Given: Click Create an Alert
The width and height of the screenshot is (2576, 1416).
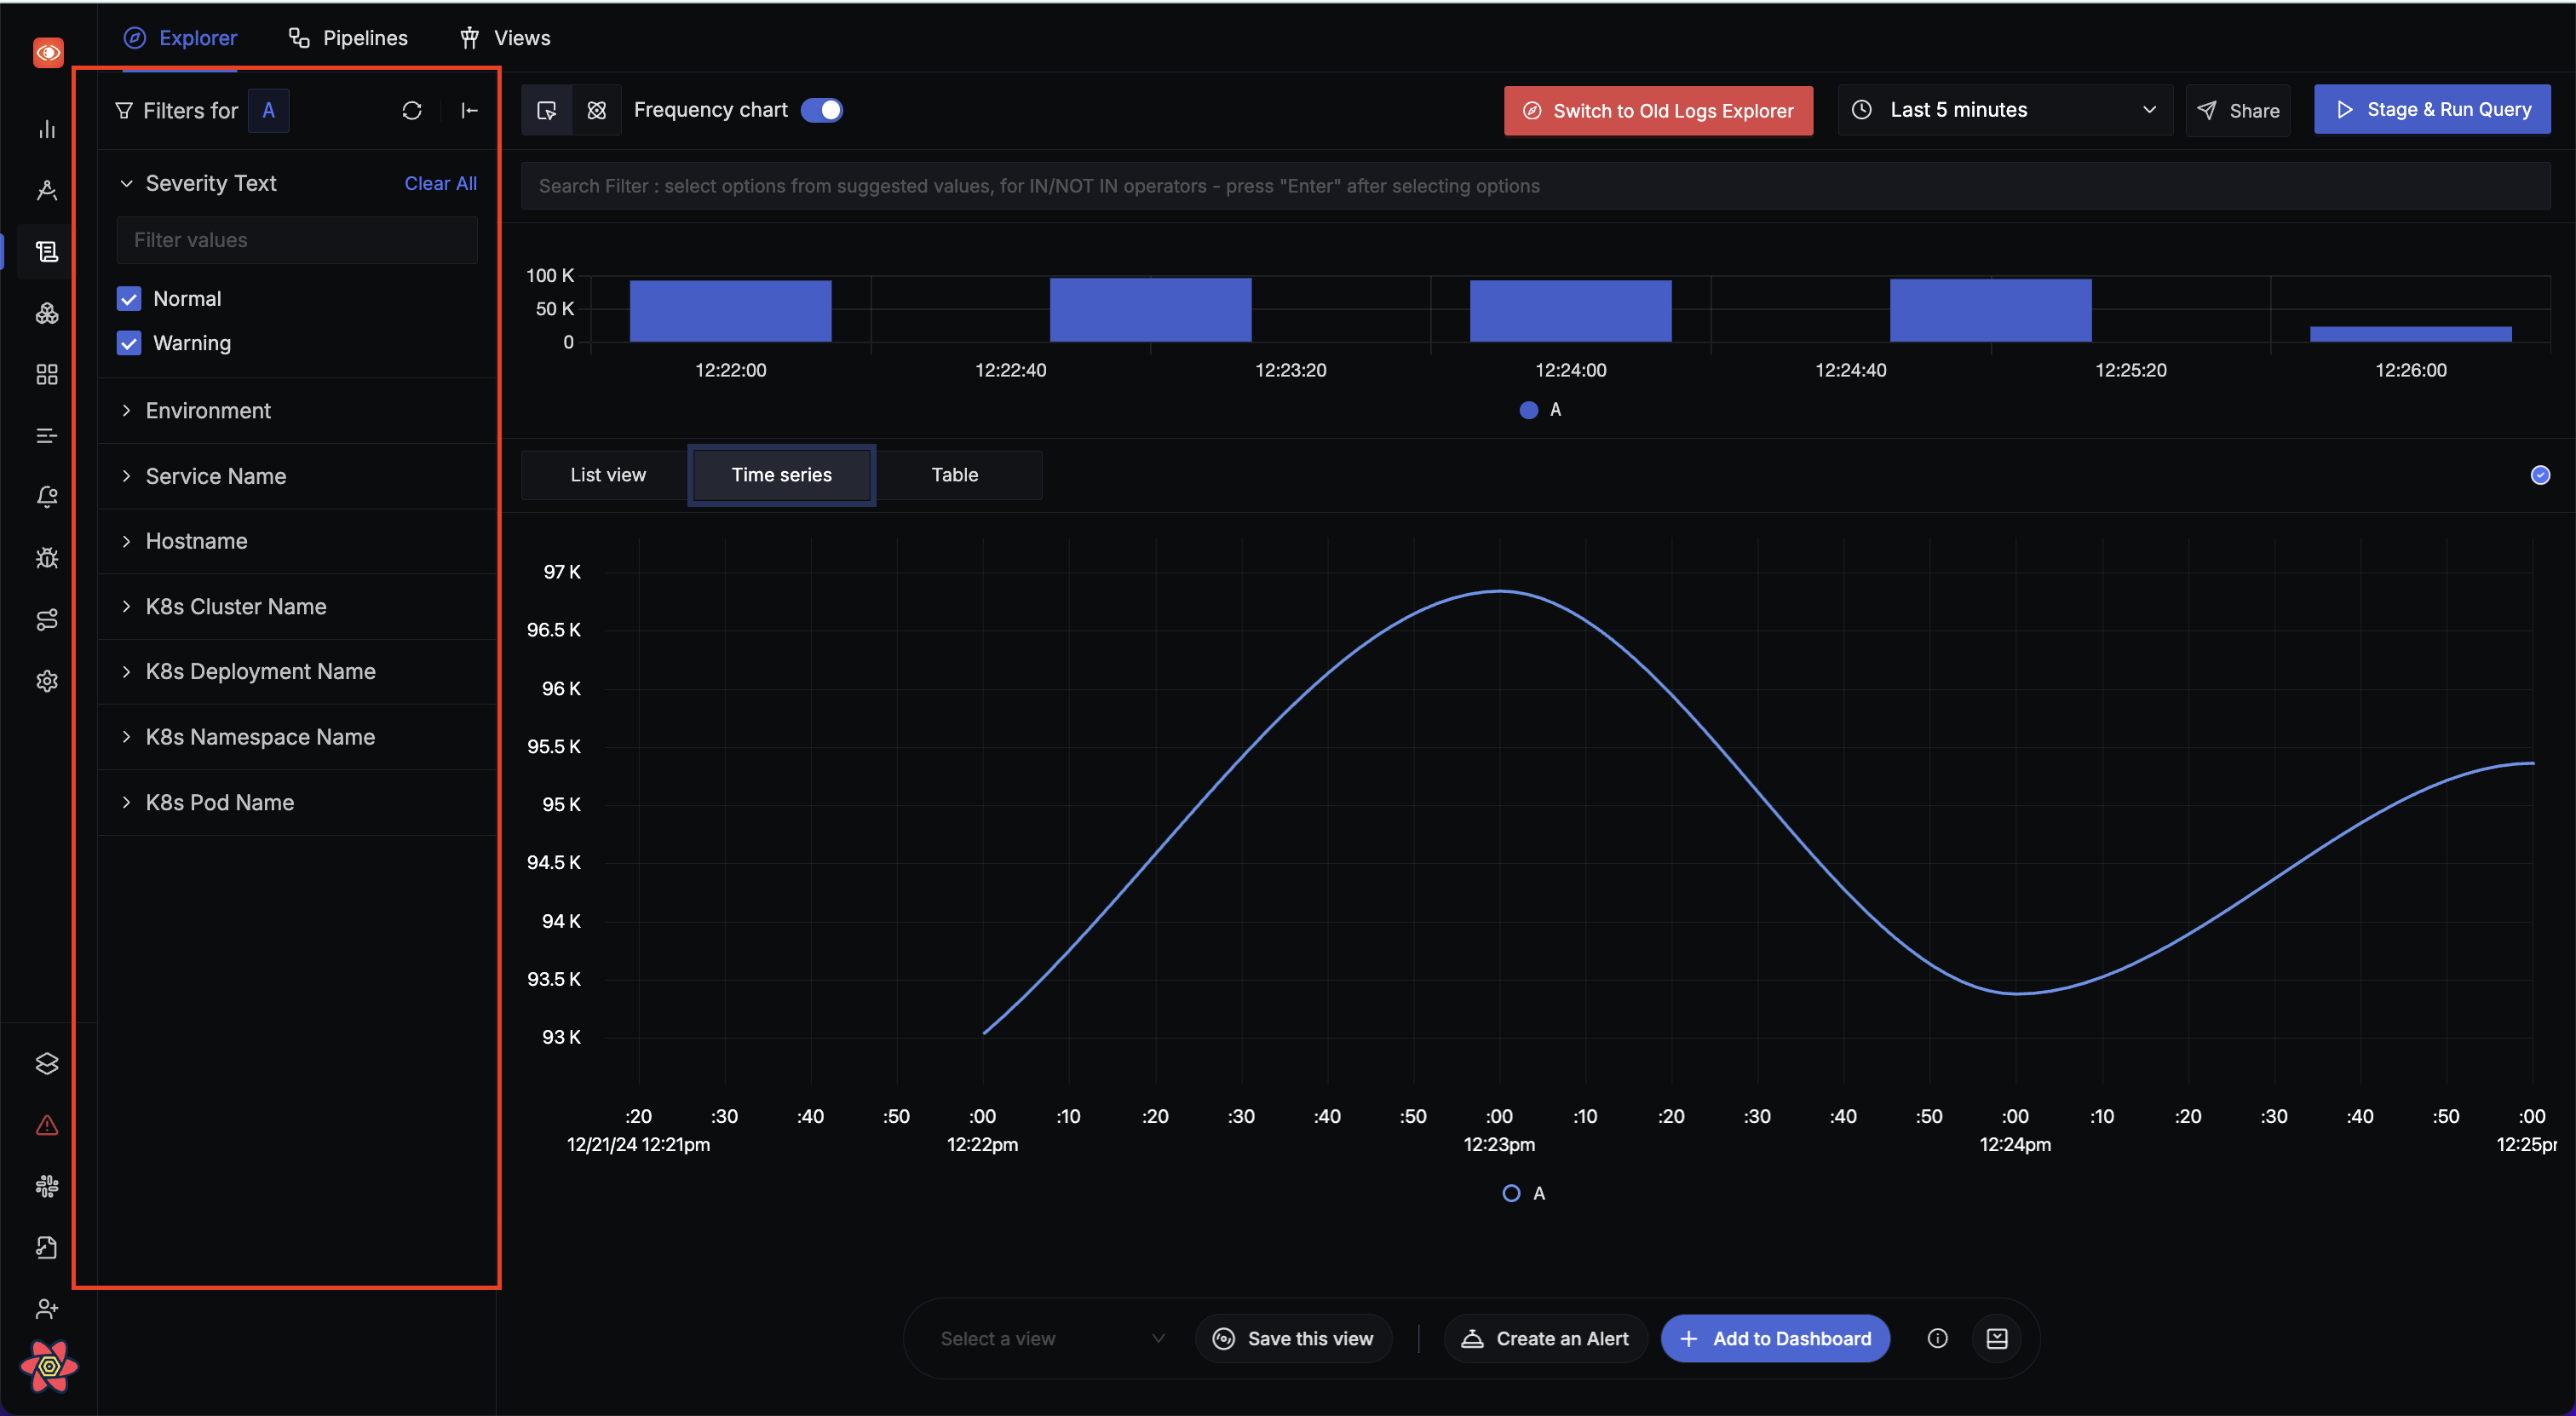Looking at the screenshot, I should point(1545,1338).
